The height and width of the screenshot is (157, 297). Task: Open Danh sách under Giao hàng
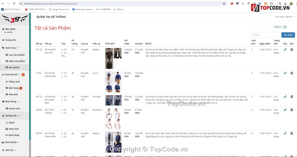click(x=13, y=109)
